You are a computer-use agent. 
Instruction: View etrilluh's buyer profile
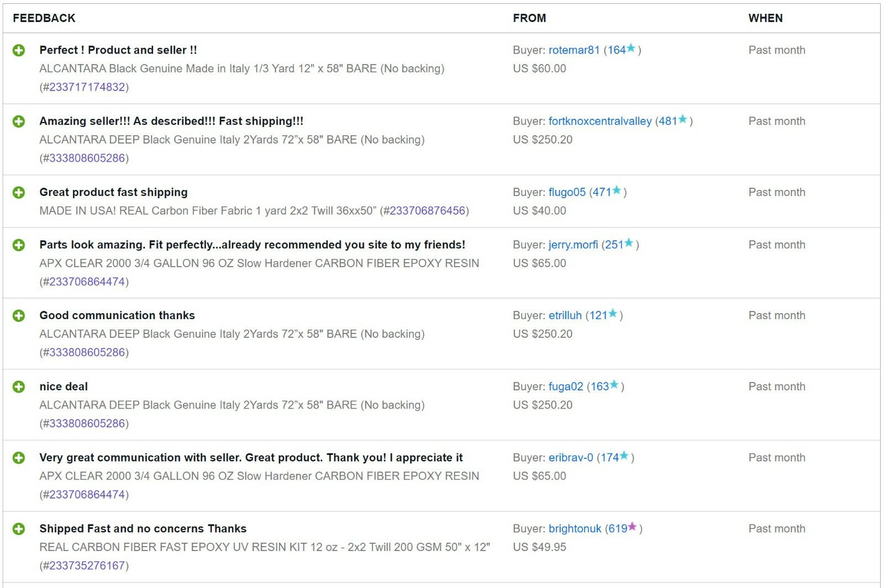point(565,316)
